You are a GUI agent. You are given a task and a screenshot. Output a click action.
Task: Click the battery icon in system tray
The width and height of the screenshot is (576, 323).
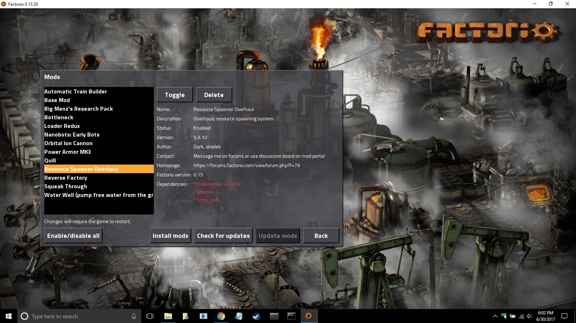(512, 316)
